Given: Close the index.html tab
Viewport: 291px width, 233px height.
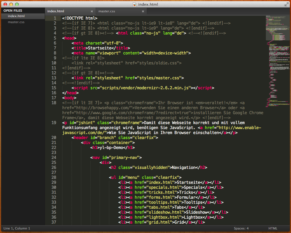Looking at the screenshot, I should coord(92,11).
